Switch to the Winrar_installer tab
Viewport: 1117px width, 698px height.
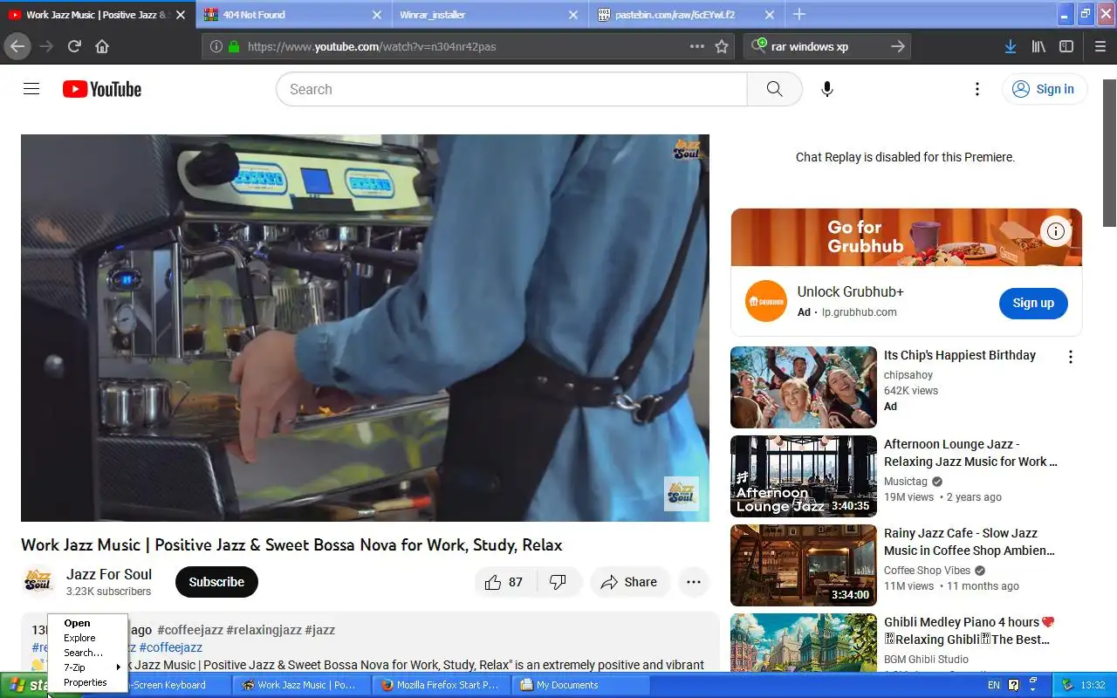489,15
